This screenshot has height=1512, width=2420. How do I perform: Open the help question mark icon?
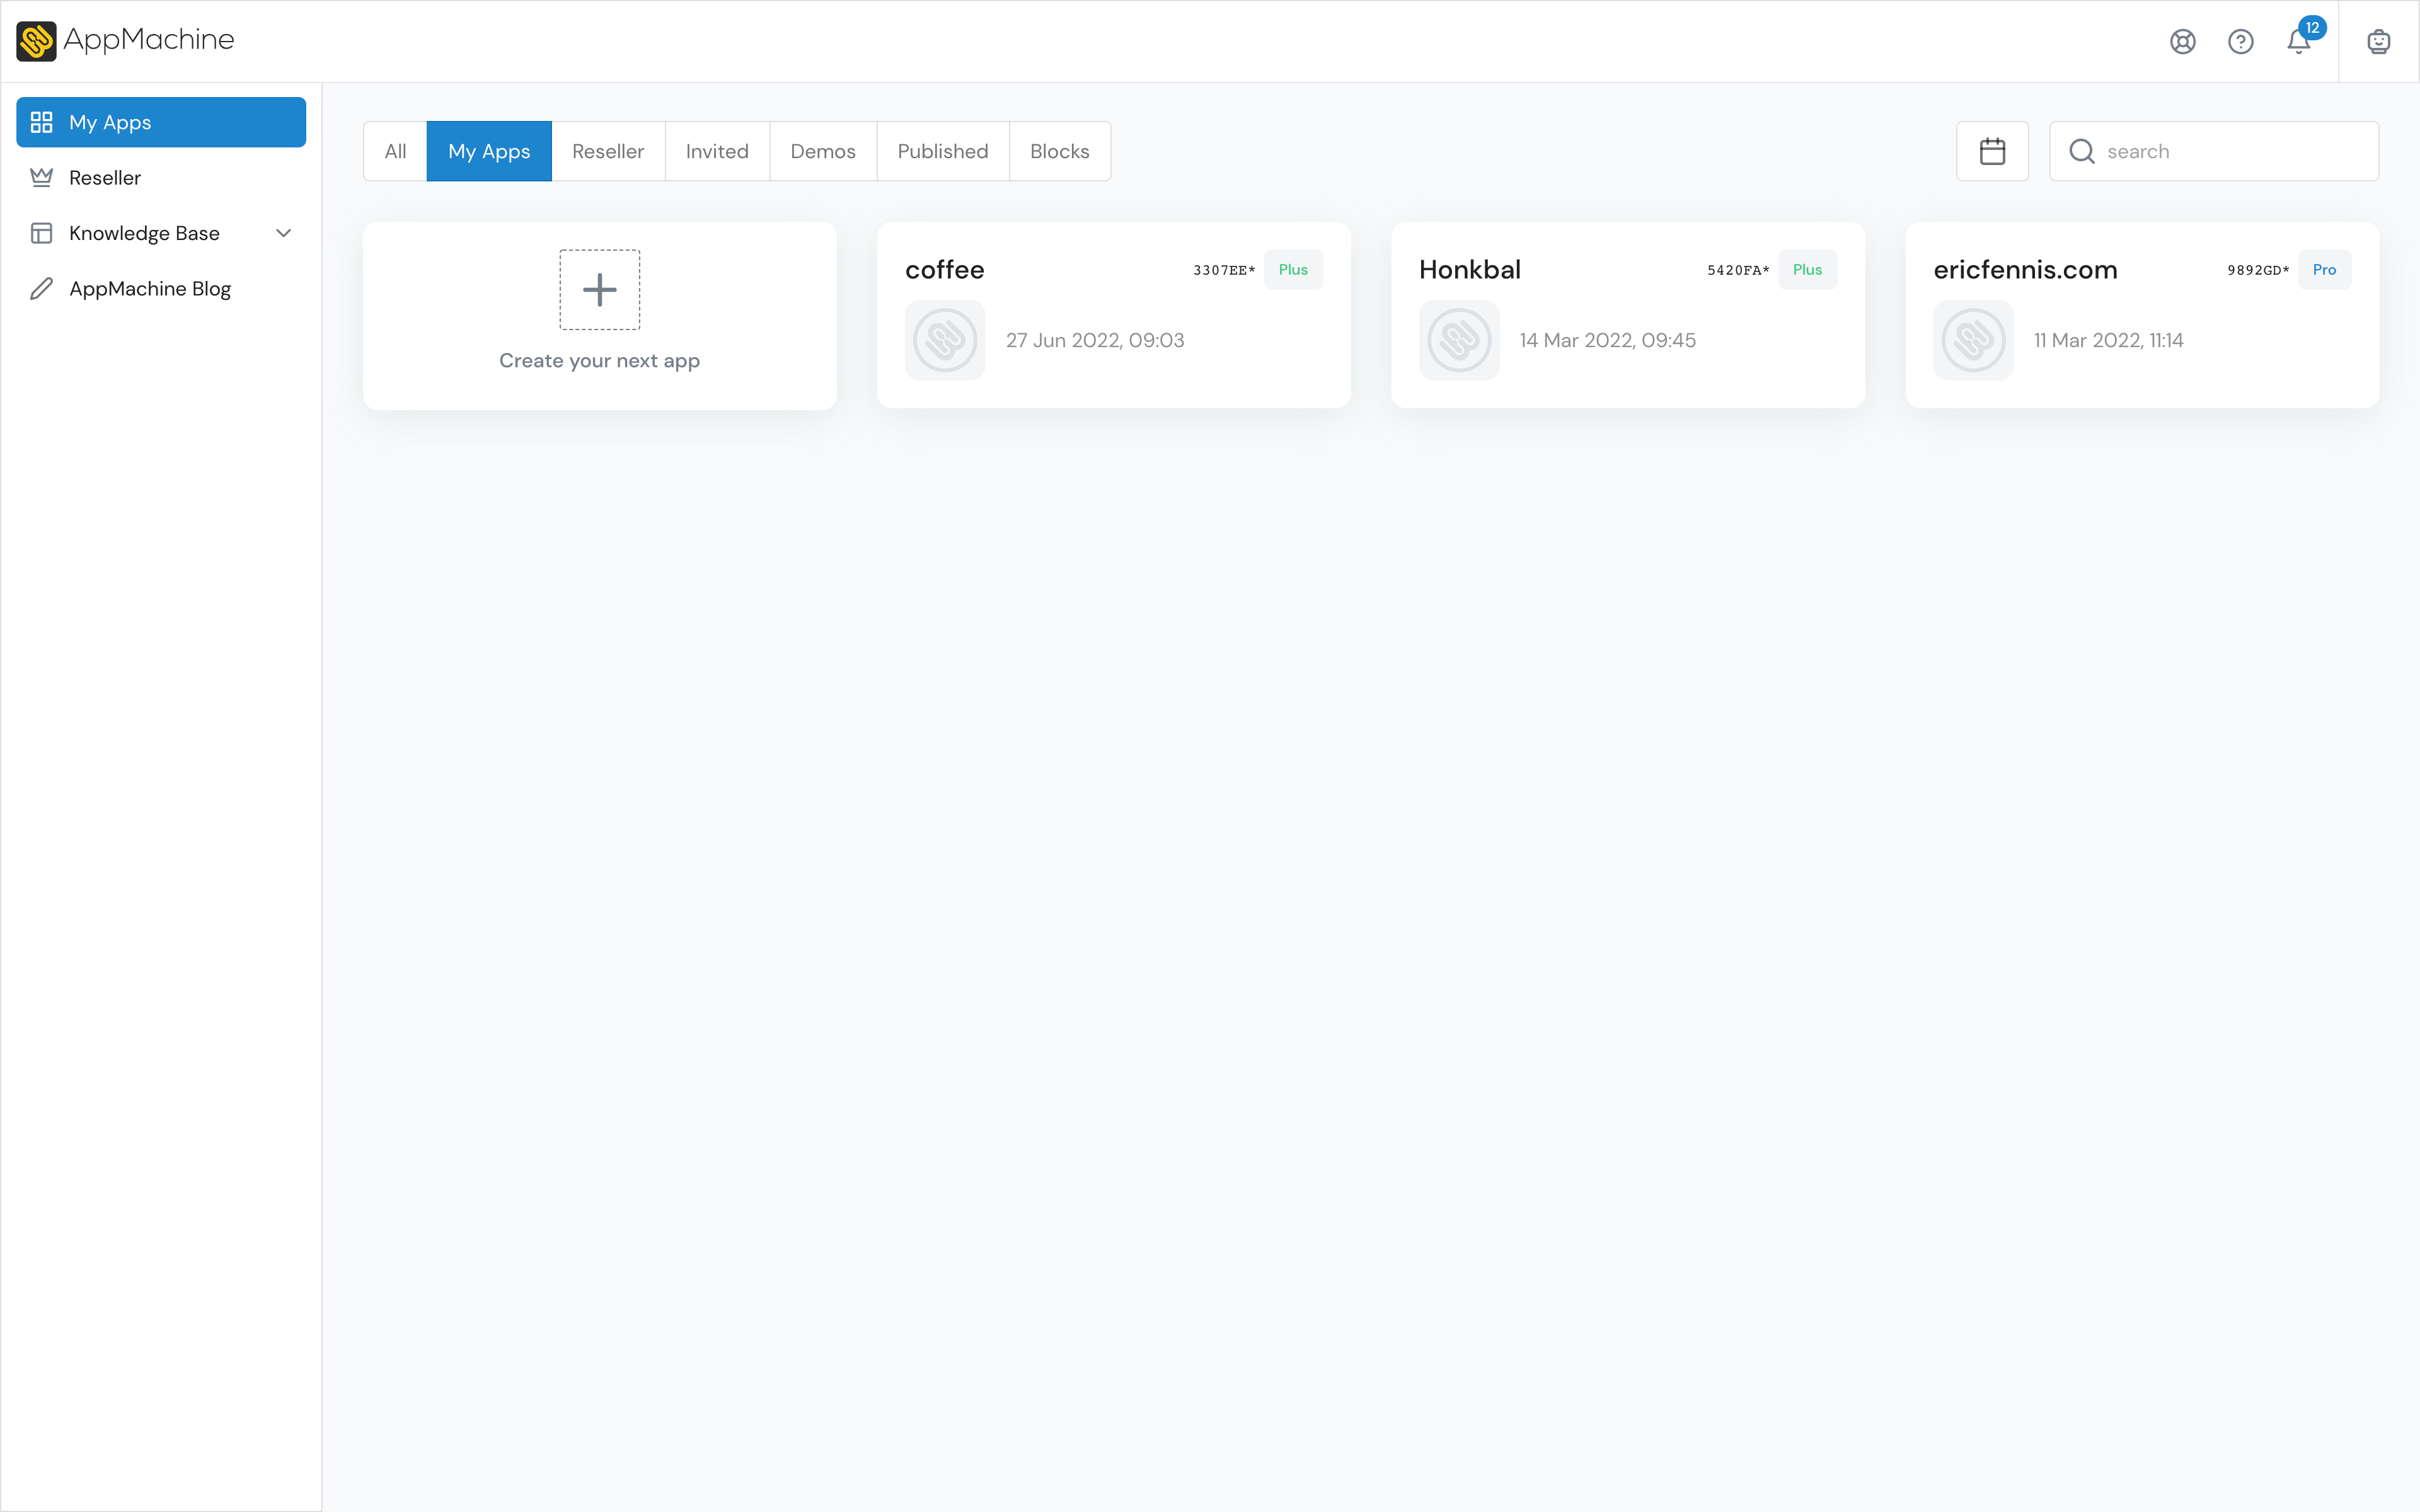[x=2240, y=41]
